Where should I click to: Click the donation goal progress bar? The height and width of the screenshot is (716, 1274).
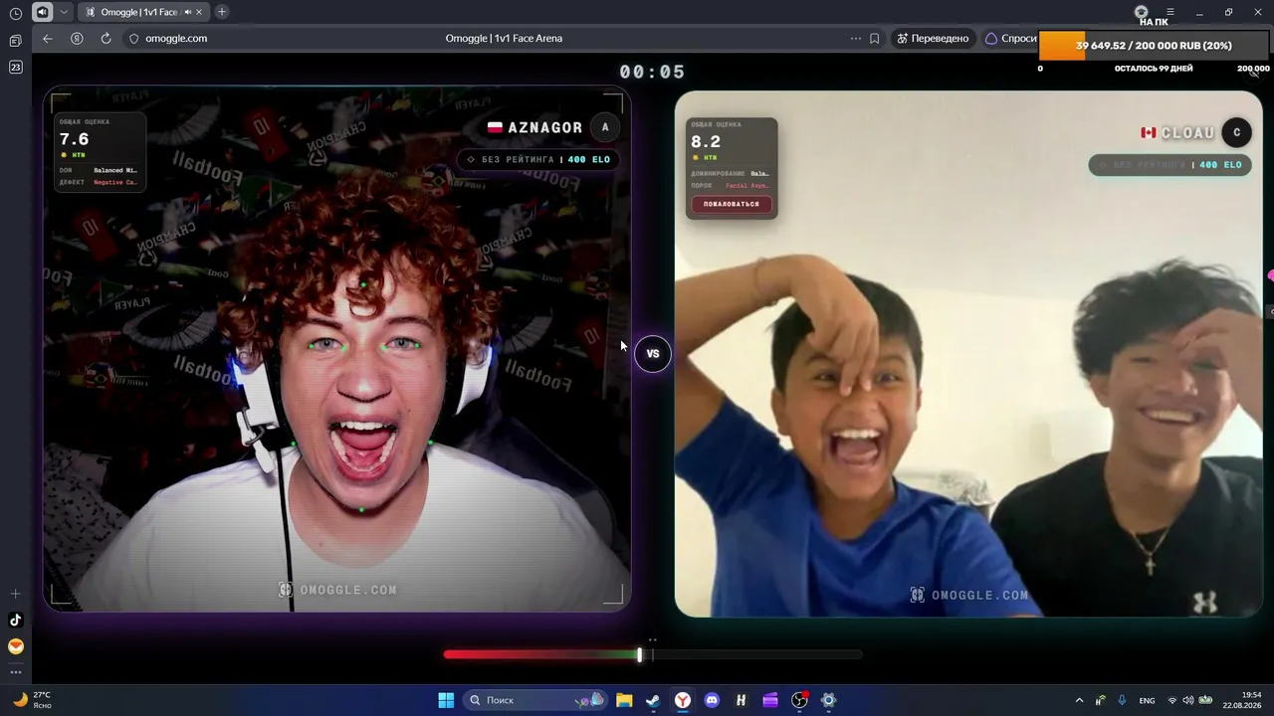(x=1155, y=46)
